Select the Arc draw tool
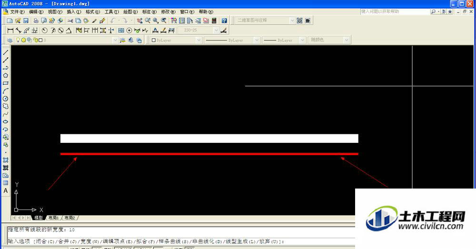 (x=5, y=91)
